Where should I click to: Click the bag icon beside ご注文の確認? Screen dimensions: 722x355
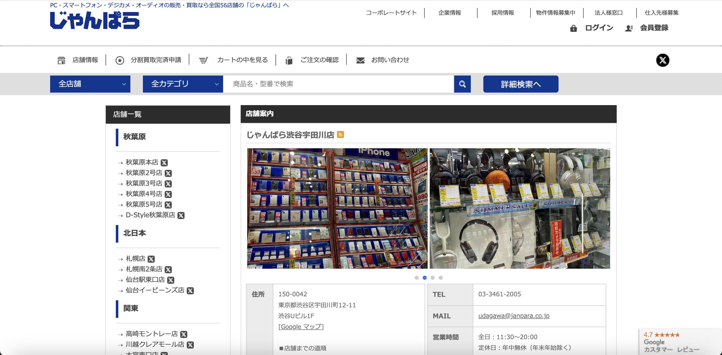[x=289, y=60]
